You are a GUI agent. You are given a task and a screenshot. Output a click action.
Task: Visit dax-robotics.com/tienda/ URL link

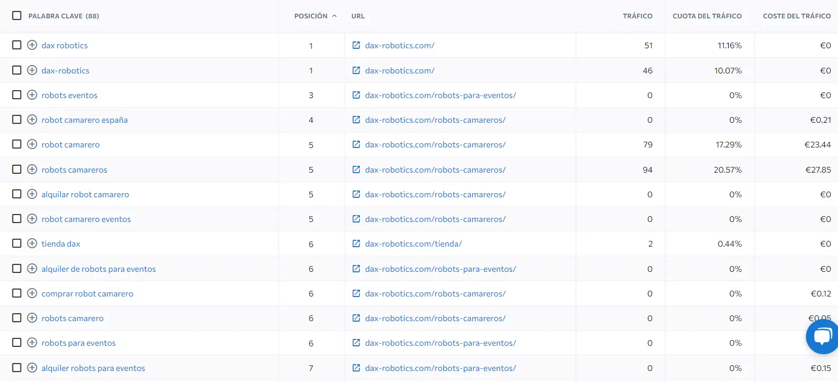coord(413,244)
